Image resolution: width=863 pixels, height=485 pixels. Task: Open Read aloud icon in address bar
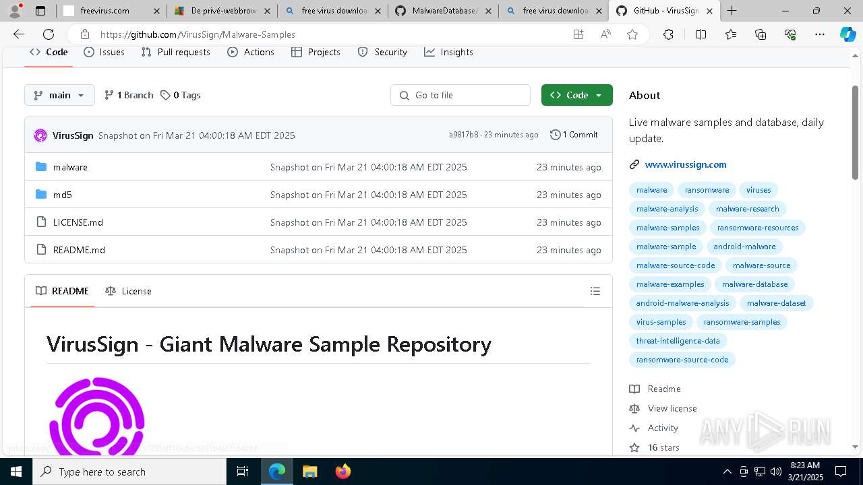pyautogui.click(x=605, y=34)
